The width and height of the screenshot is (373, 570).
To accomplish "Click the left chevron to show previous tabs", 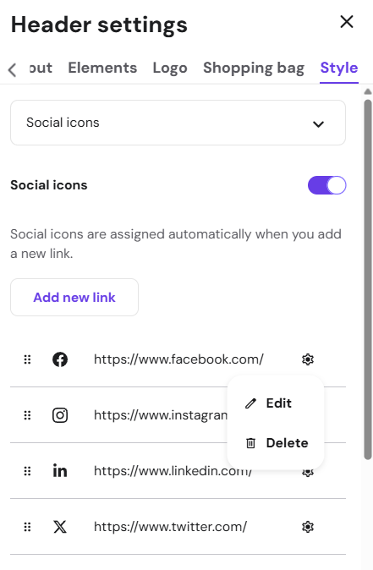I will pyautogui.click(x=13, y=69).
